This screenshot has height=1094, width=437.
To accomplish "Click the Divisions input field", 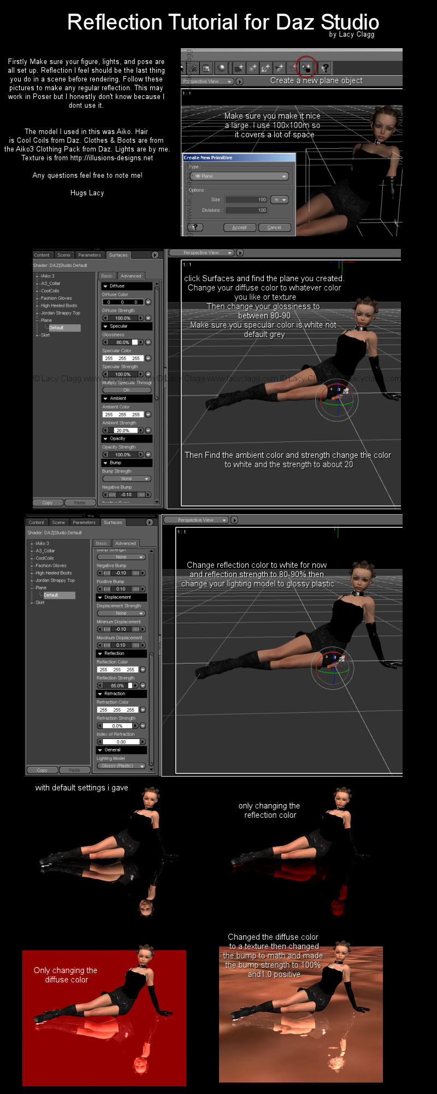I will 246,210.
